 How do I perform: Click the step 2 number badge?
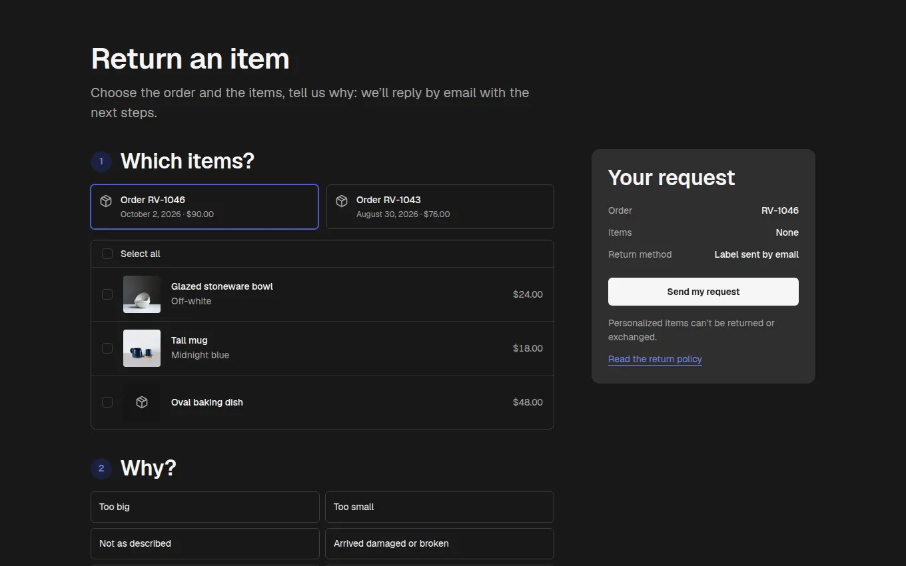[101, 468]
